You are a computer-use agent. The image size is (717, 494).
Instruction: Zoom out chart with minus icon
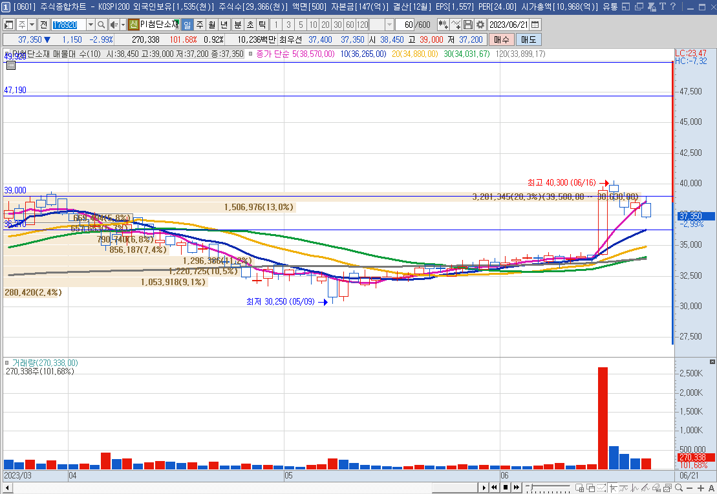[690, 488]
